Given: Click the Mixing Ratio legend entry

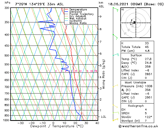Looking at the screenshot, I should 79,23.
